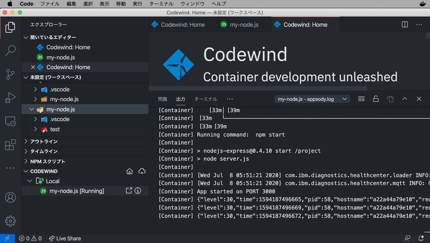The image size is (430, 243).
Task: Open the Extensions view
Action: pos(10,145)
